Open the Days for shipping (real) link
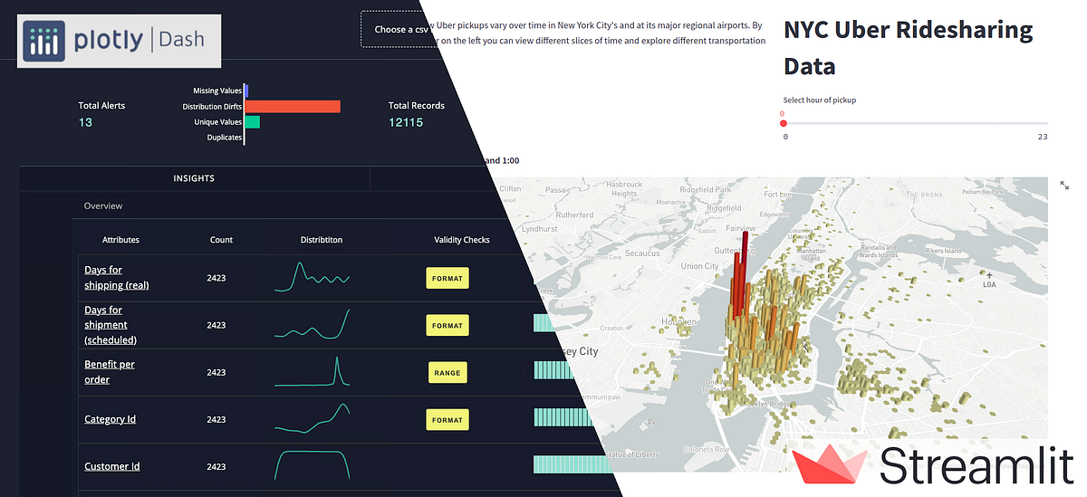Image resolution: width=1087 pixels, height=497 pixels. [x=116, y=277]
